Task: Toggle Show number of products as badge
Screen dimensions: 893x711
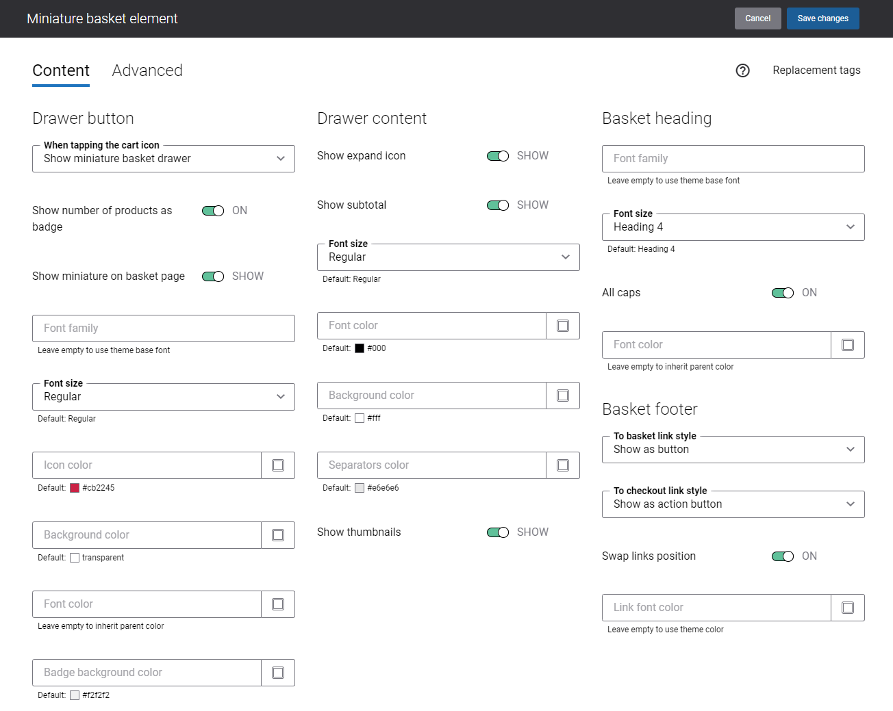Action: 213,211
